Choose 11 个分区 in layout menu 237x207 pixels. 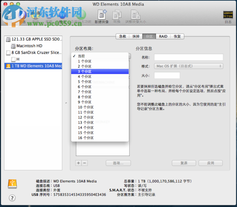100,112
